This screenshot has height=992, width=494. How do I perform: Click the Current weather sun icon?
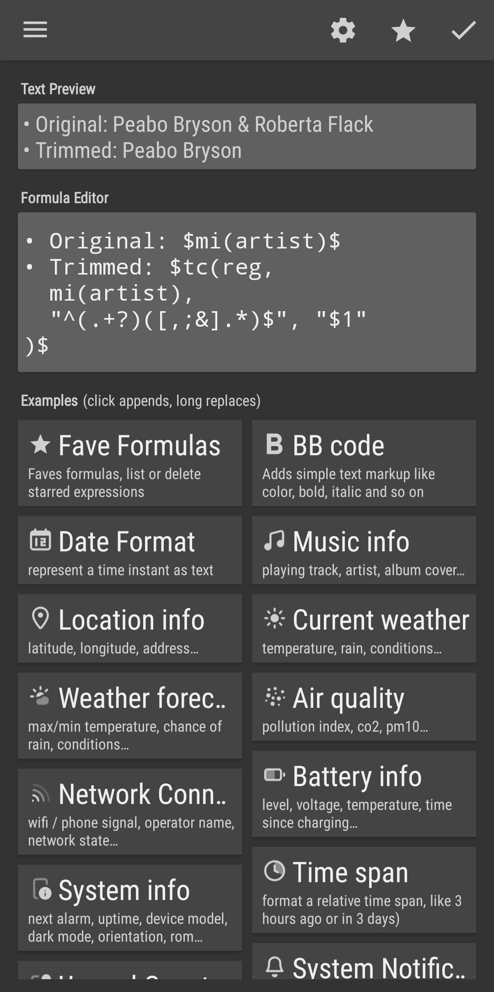click(x=274, y=619)
